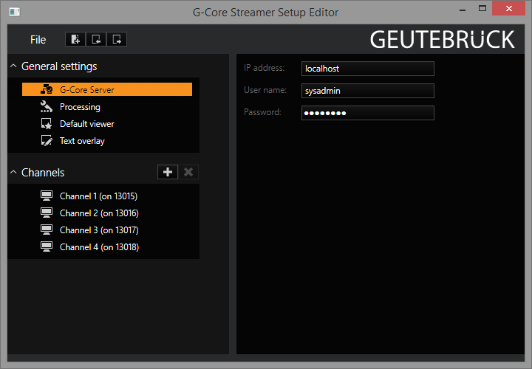Click the Default viewer star icon
This screenshot has width=532, height=369.
47,124
